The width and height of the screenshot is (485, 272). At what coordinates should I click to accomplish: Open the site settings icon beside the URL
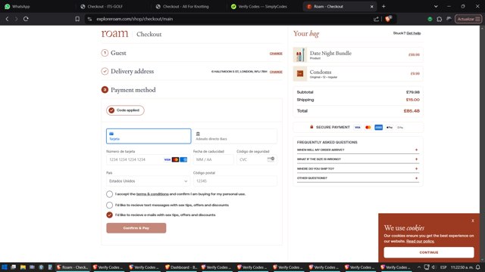[89, 19]
